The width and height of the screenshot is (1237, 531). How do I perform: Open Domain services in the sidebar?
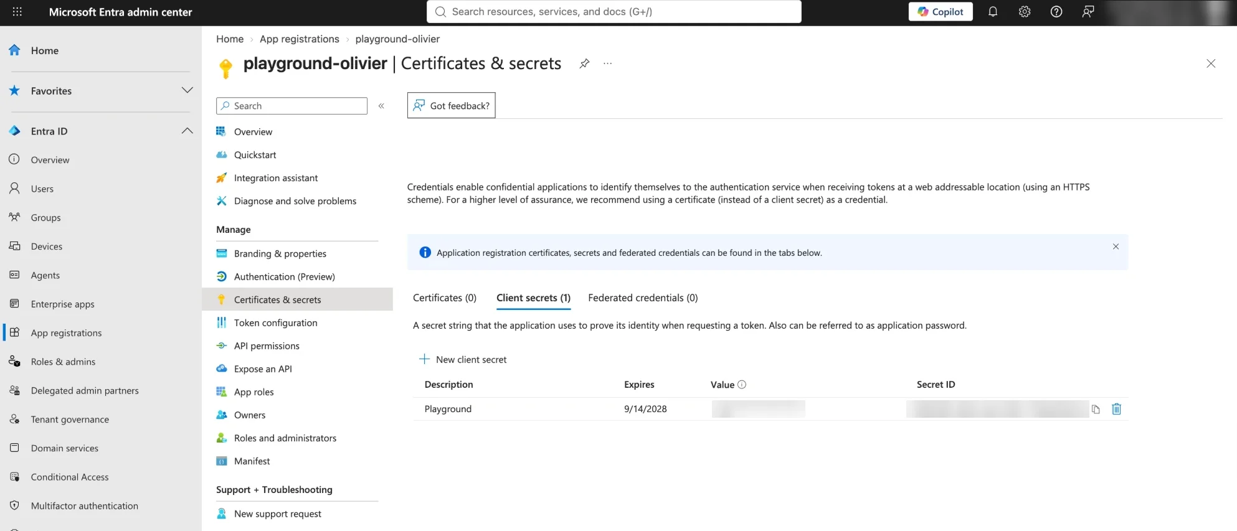pos(64,448)
